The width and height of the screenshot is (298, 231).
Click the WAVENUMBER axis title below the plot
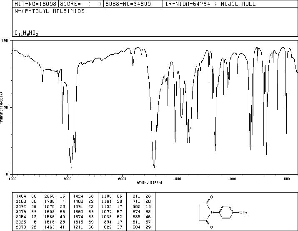click(x=149, y=183)
